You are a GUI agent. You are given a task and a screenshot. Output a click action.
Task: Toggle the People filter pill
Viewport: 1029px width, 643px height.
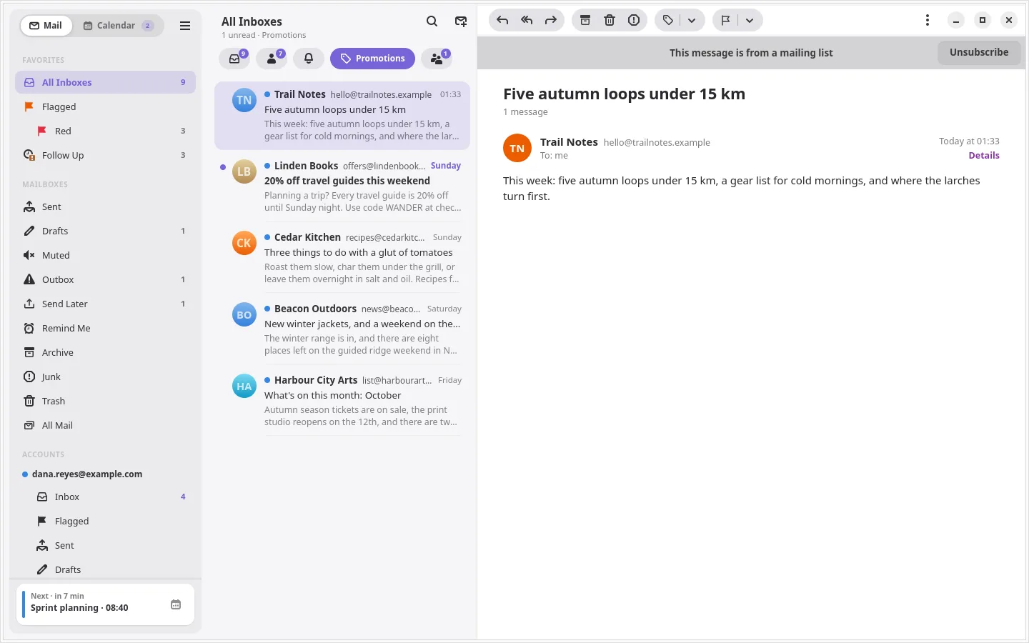[272, 59]
